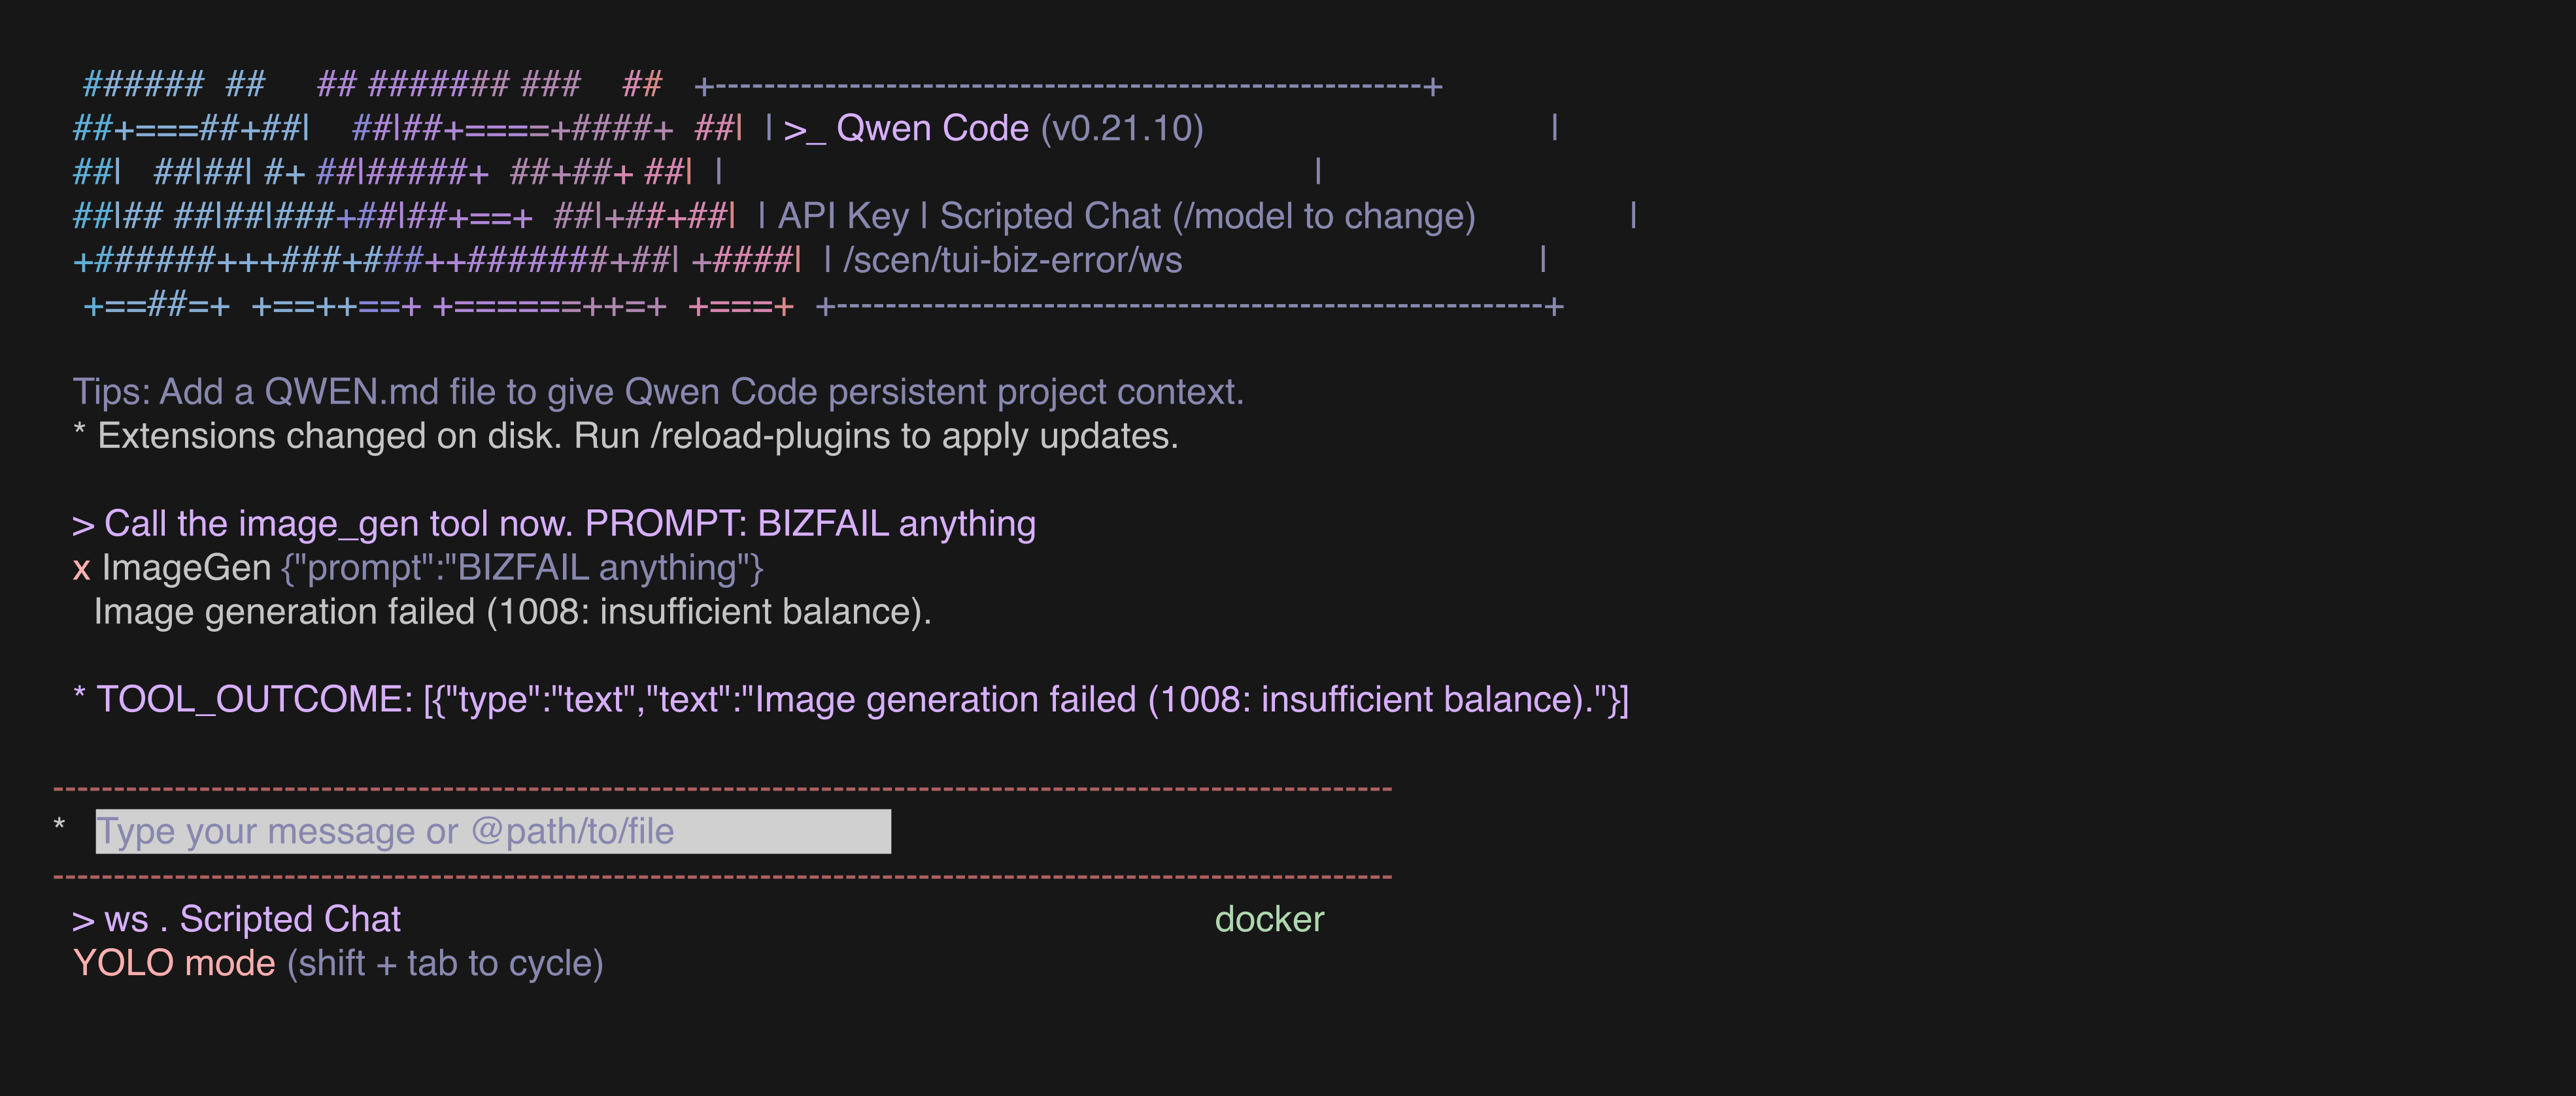Toggle YOLO mode indicator
Viewport: 2576px width, 1096px height.
[x=174, y=963]
